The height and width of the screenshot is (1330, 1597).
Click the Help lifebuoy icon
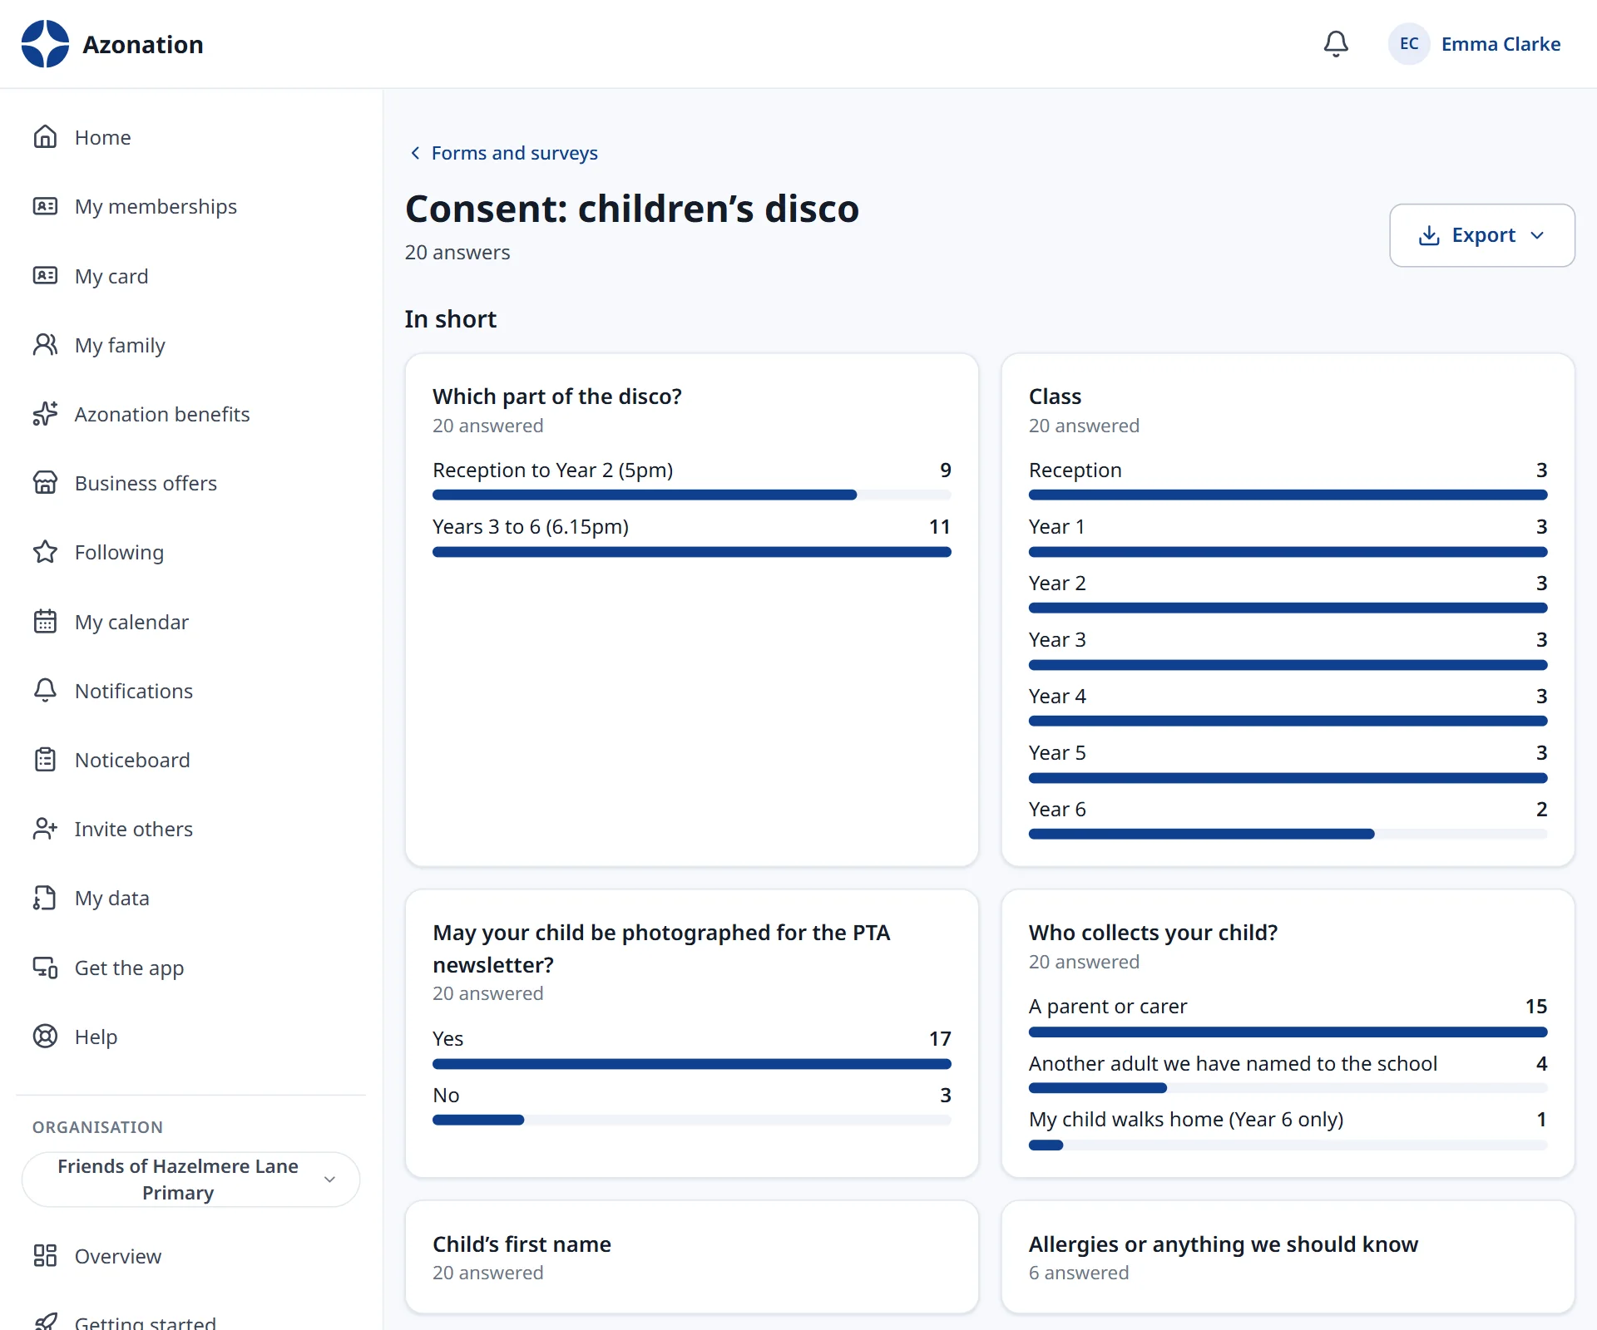pyautogui.click(x=45, y=1037)
